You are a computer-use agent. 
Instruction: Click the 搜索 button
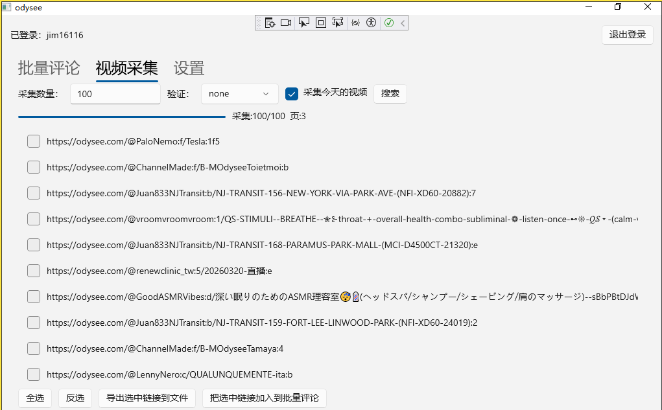coord(390,94)
